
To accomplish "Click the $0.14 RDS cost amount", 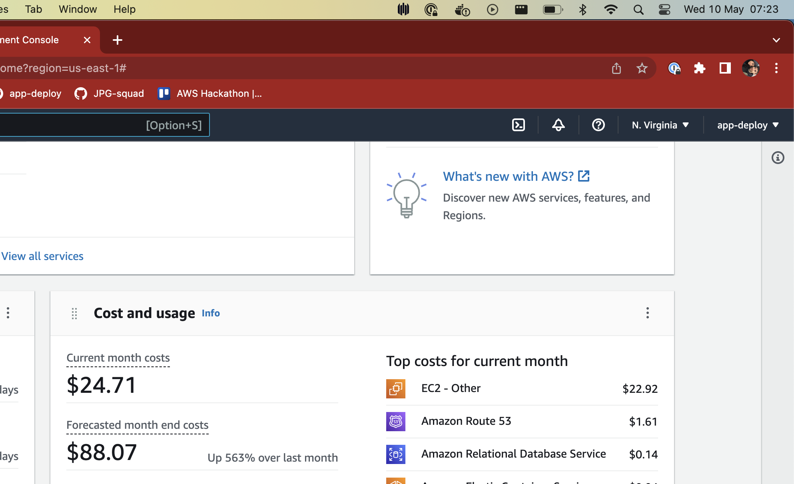I will tap(643, 454).
